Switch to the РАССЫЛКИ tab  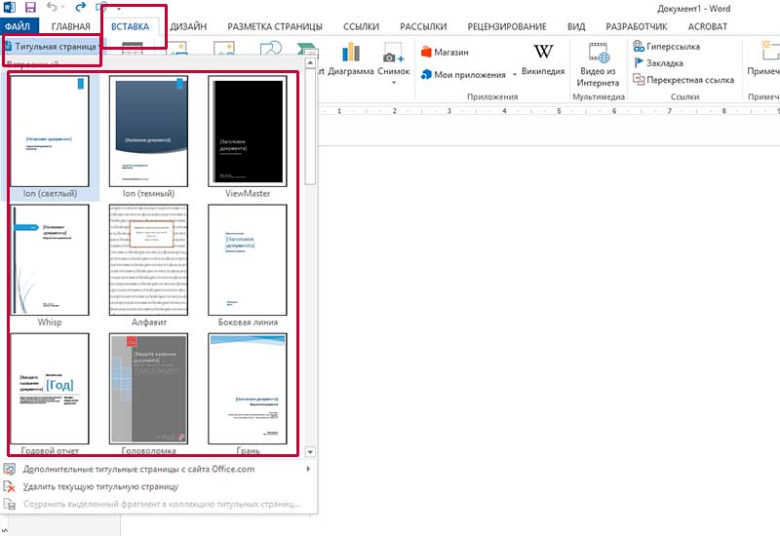click(x=423, y=26)
